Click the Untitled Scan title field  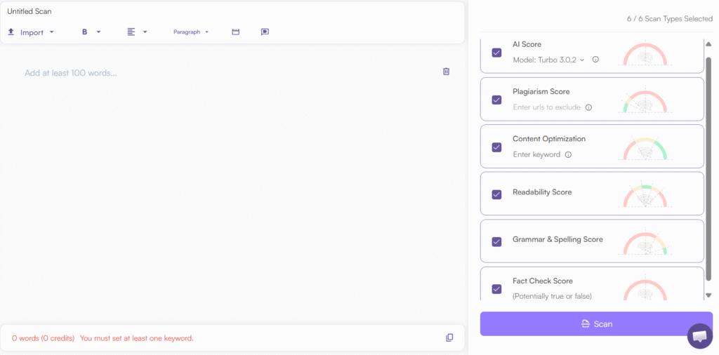pyautogui.click(x=29, y=11)
